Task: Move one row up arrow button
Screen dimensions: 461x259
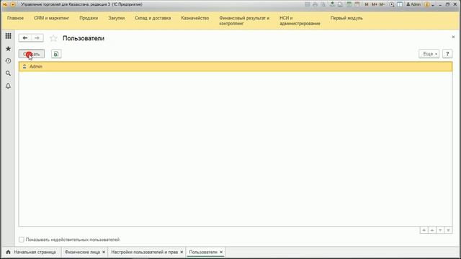Action: click(432, 230)
